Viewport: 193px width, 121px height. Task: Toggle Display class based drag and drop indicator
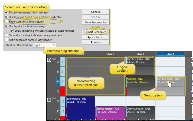click(x=6, y=17)
